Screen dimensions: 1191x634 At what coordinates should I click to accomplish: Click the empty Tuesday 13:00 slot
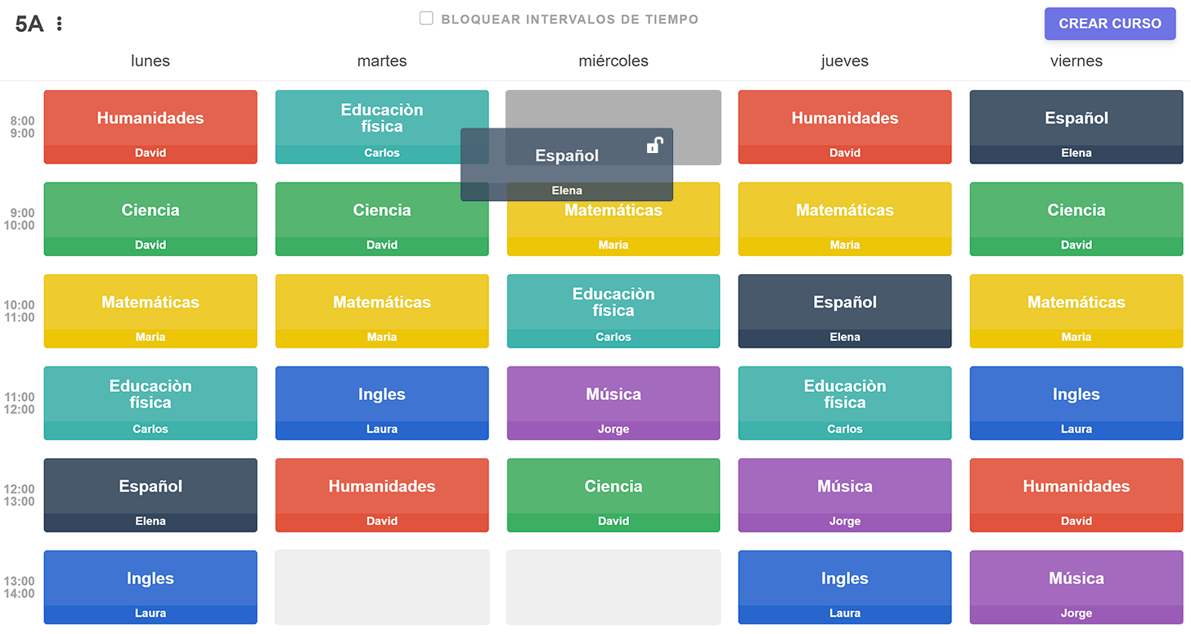click(382, 587)
